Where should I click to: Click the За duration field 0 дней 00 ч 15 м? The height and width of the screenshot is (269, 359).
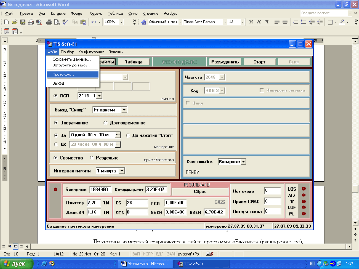point(92,135)
